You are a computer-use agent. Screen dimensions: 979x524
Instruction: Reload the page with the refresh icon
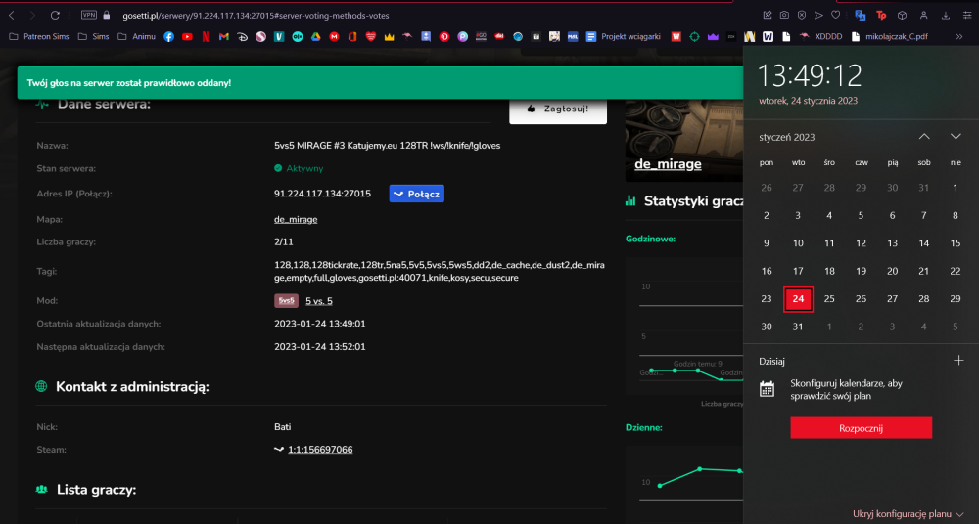click(55, 15)
